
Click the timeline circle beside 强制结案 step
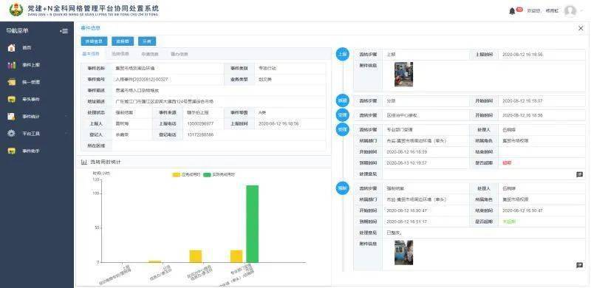click(342, 188)
